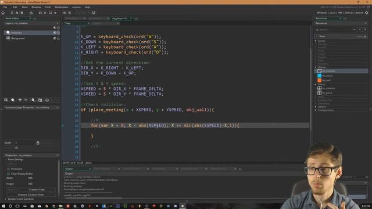
Task: Expand the Sprites tree group
Action: click(x=316, y=41)
